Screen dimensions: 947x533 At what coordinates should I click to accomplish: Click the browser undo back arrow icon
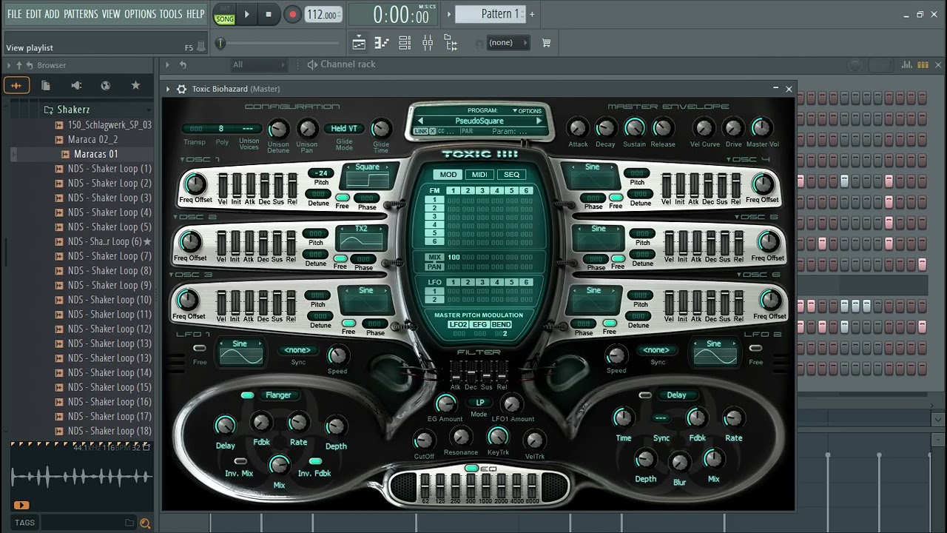[x=30, y=65]
